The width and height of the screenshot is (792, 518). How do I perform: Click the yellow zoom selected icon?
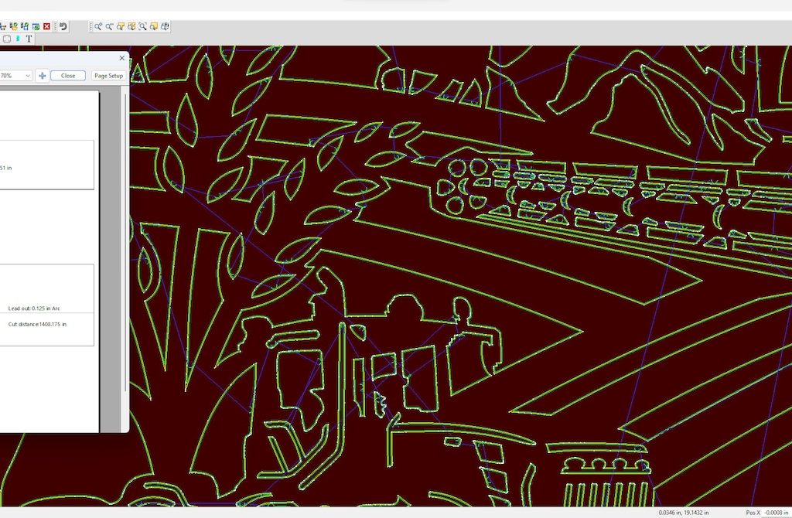pyautogui.click(x=154, y=26)
